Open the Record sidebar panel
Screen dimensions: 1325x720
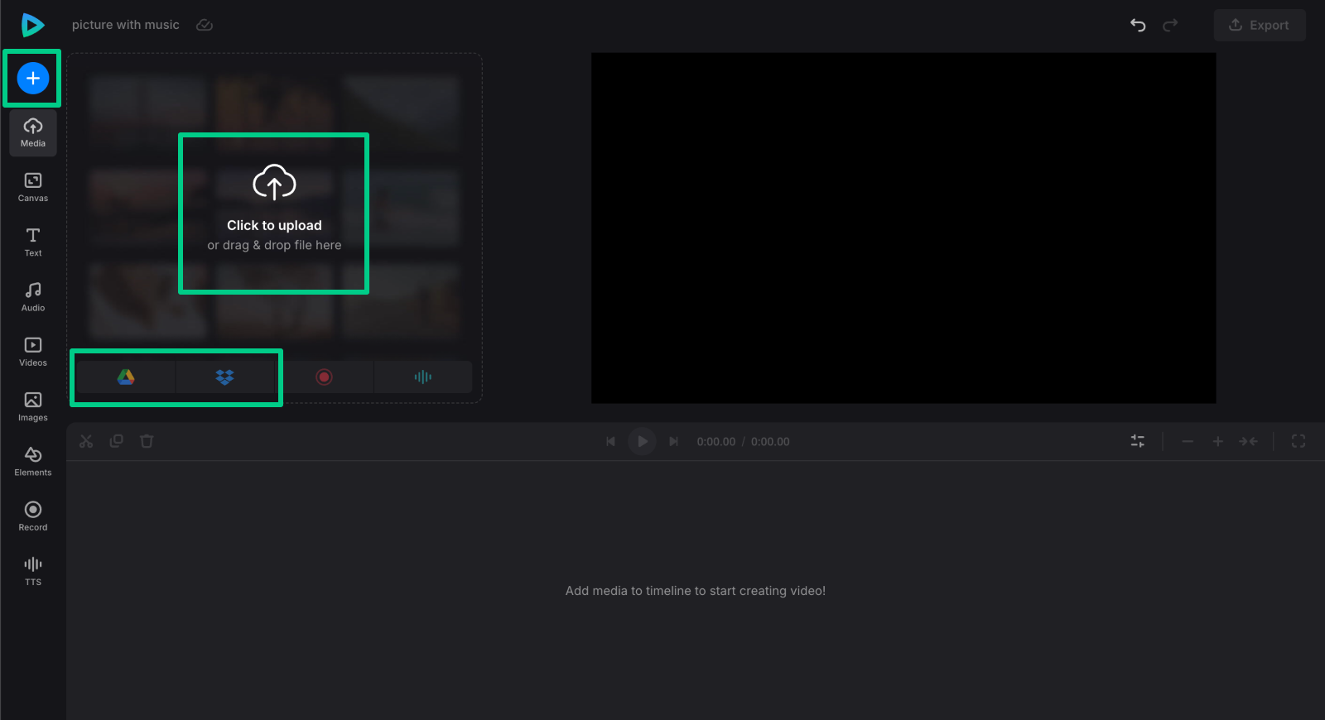(x=33, y=516)
